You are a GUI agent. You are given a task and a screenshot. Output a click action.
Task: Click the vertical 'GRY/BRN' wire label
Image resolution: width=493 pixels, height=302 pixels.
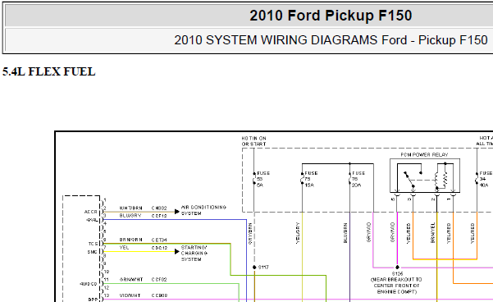pos(250,234)
